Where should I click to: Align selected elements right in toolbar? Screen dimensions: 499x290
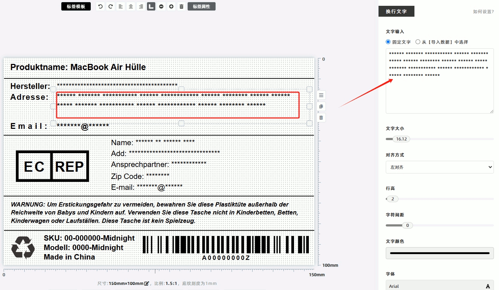click(141, 7)
